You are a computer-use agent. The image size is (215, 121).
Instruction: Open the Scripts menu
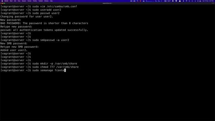coord(30,1)
